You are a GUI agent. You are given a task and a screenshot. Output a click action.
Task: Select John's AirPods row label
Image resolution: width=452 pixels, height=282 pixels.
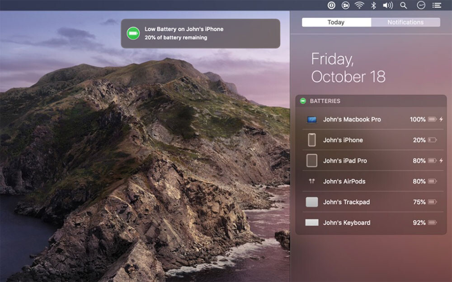(344, 181)
